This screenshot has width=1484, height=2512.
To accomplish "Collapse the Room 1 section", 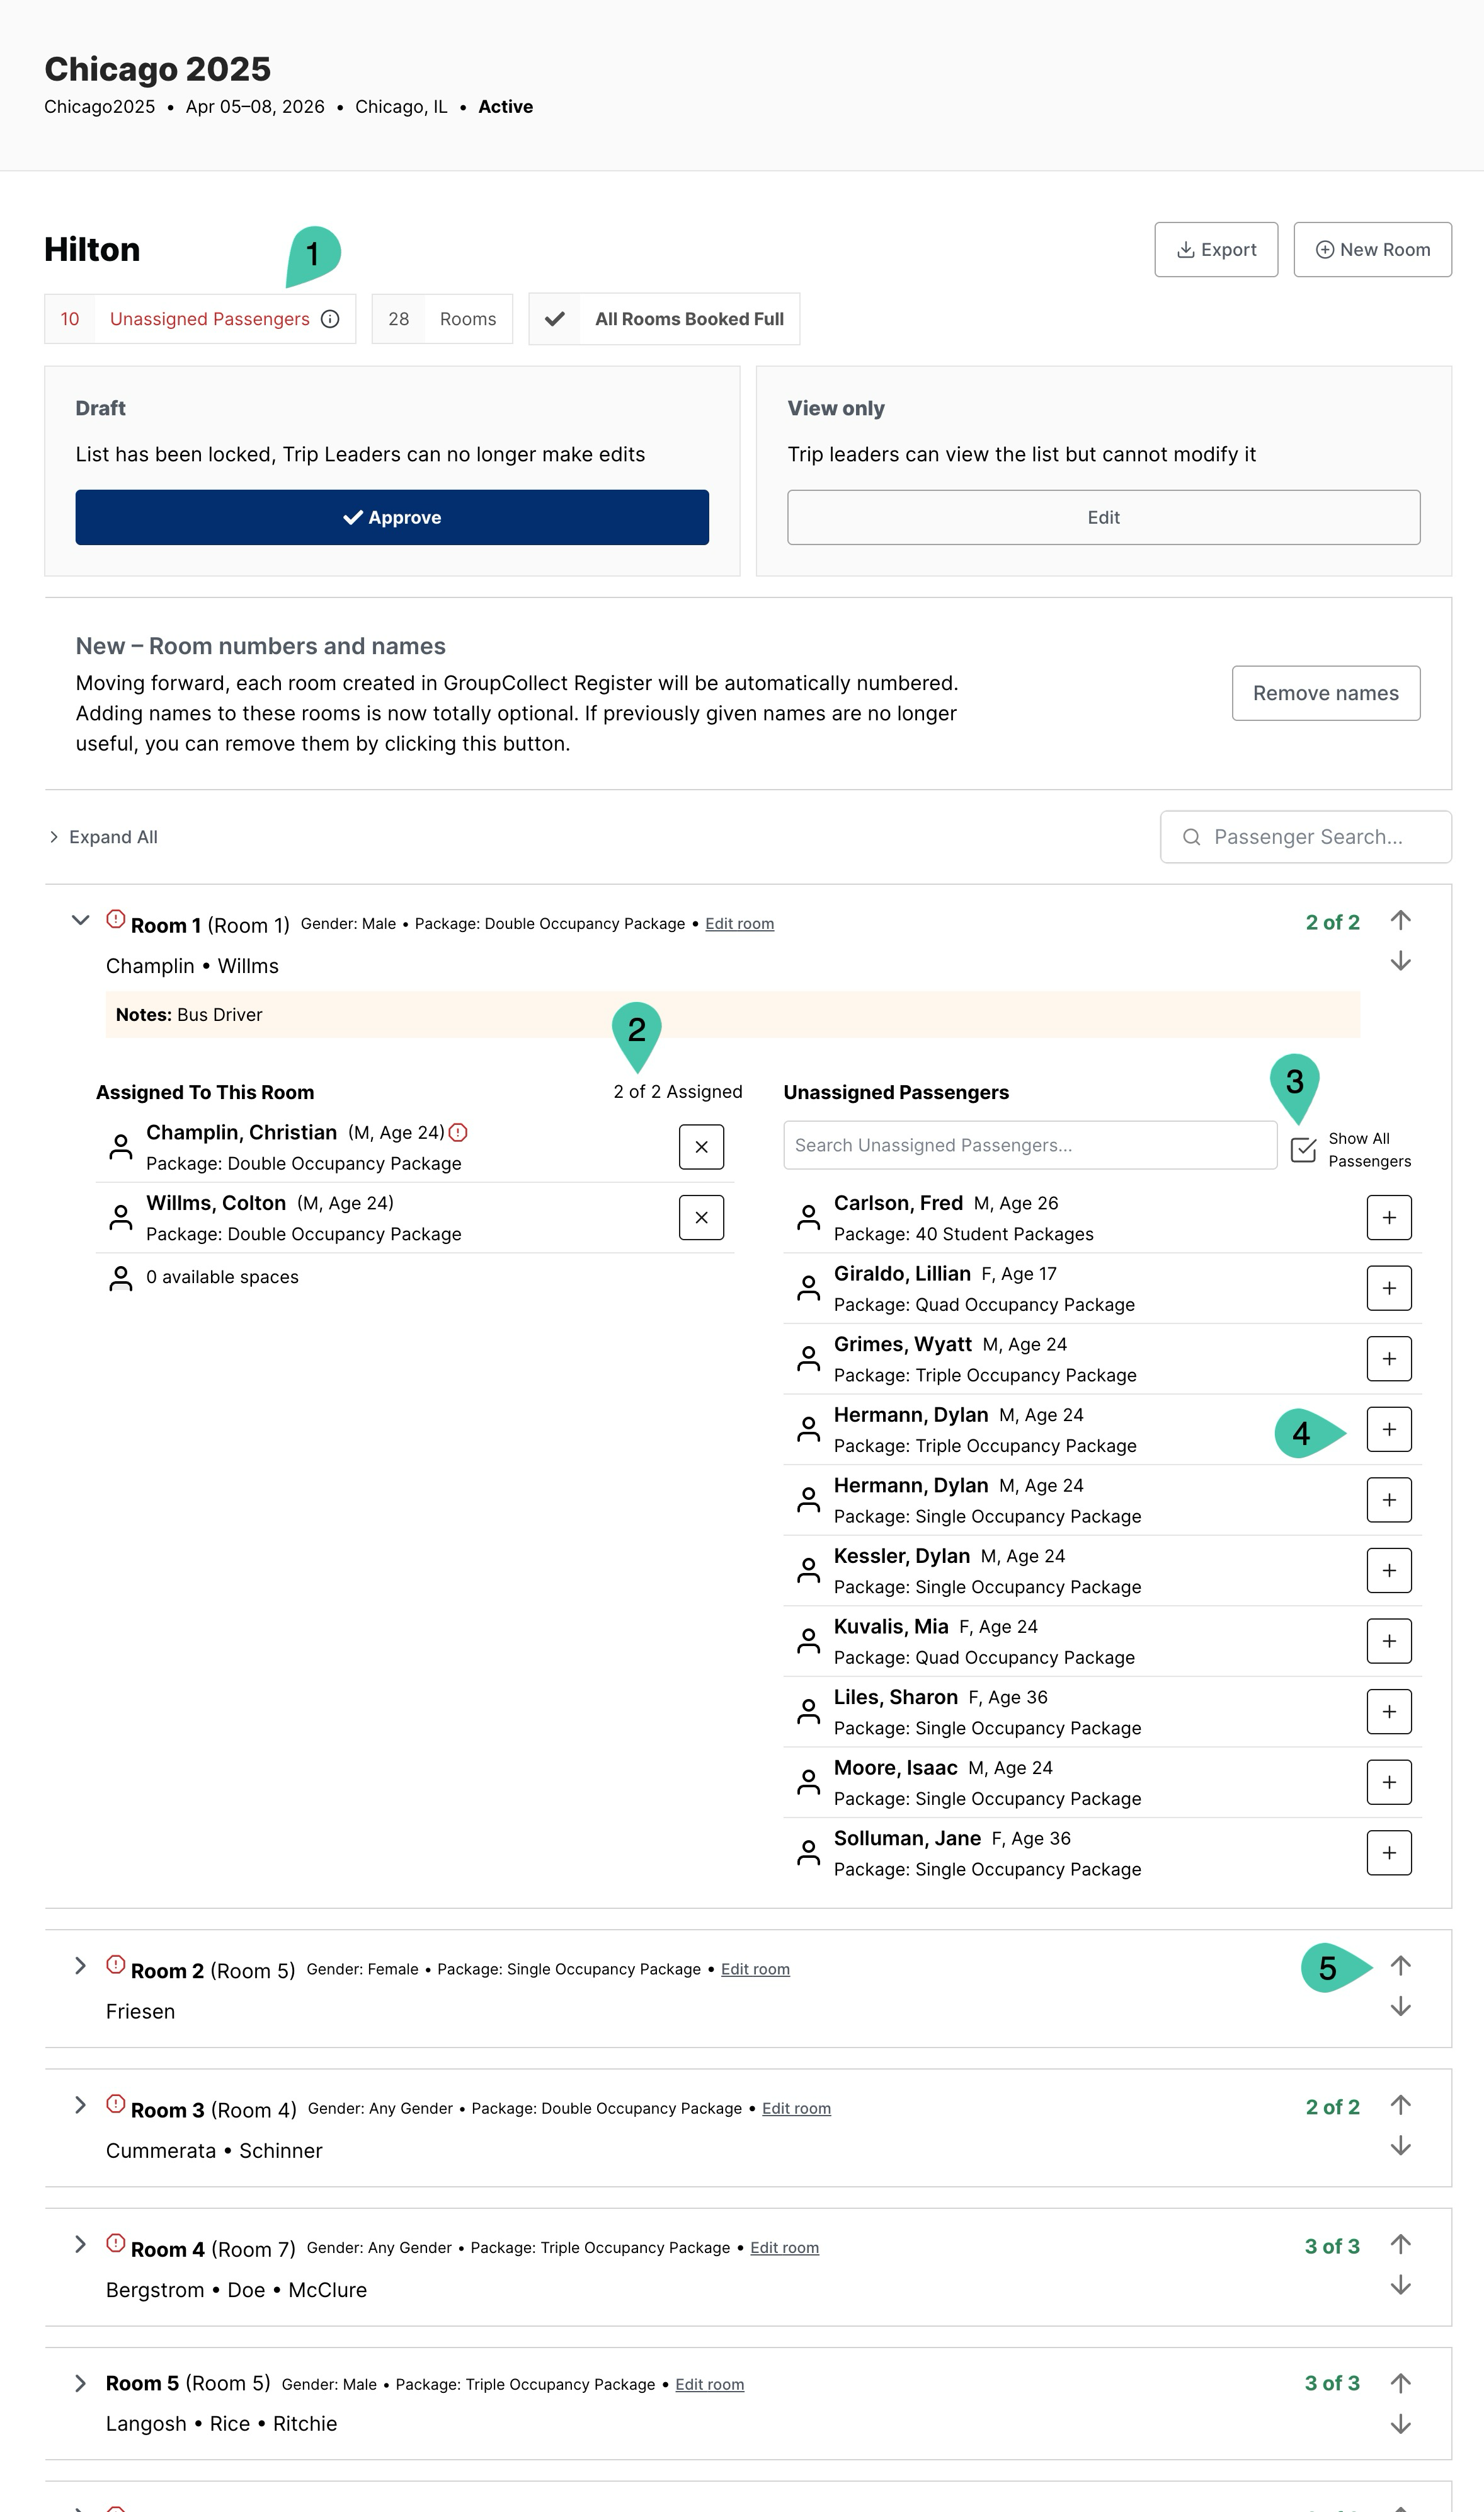I will [81, 920].
